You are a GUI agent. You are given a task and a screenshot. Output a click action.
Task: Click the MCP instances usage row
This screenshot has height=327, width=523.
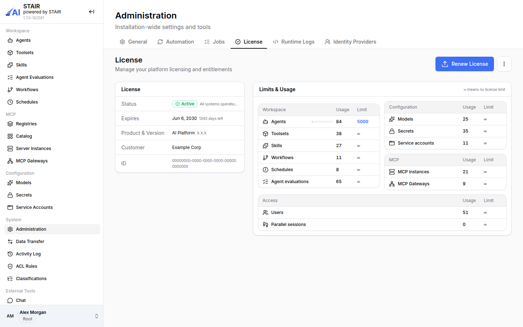pos(445,172)
